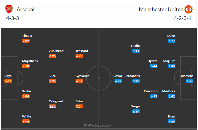Image resolution: width=198 pixels, height=130 pixels.
Task: Select Arsenal's 4-3-3 formation label
Action: coord(13,18)
